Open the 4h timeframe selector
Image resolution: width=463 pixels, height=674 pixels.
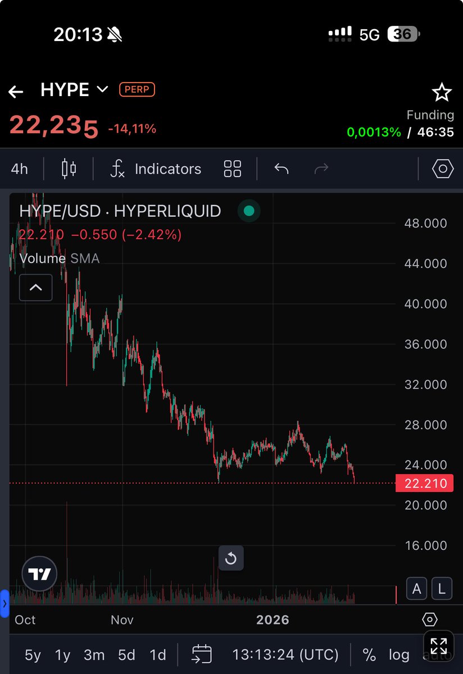(19, 168)
